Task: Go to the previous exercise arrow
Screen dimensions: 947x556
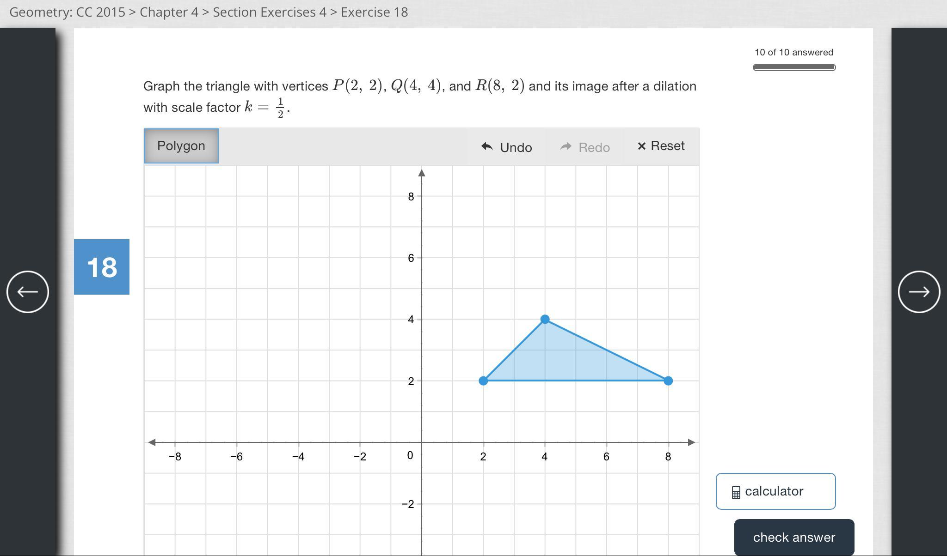Action: tap(28, 292)
